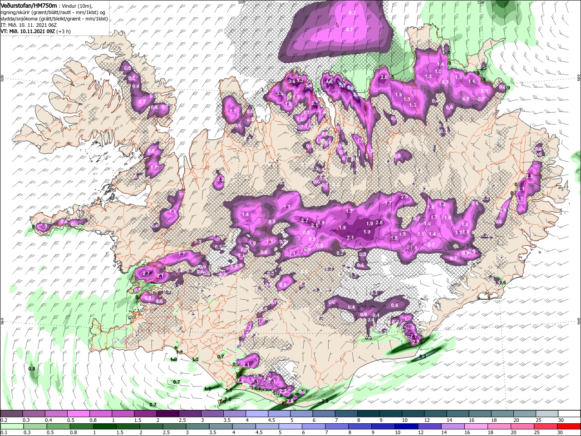
Task: Click the '2.9' value off the south coast
Action: point(325,401)
